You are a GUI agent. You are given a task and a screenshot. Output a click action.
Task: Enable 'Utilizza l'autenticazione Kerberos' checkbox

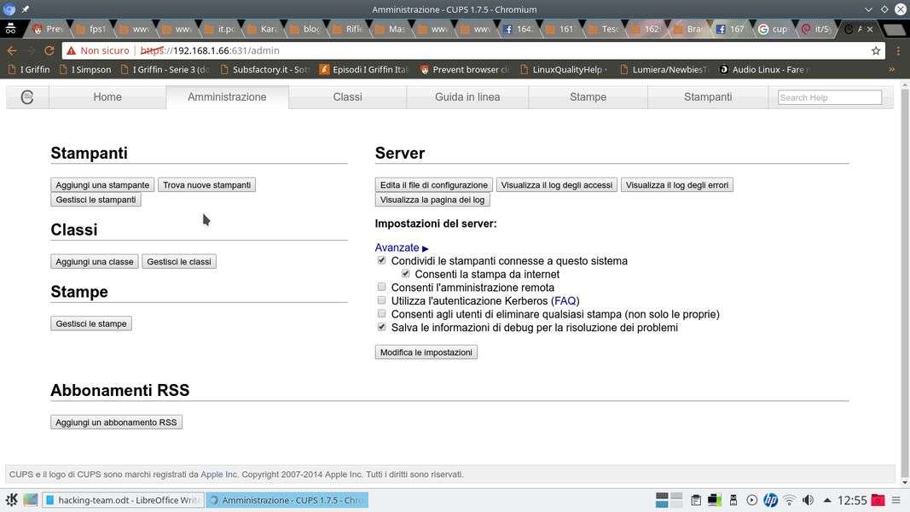click(x=381, y=300)
